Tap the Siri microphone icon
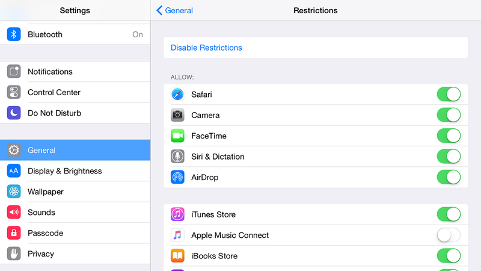This screenshot has height=271, width=481. pyautogui.click(x=177, y=157)
